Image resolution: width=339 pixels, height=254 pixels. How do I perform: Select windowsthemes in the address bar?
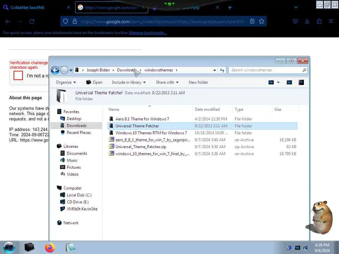(159, 70)
